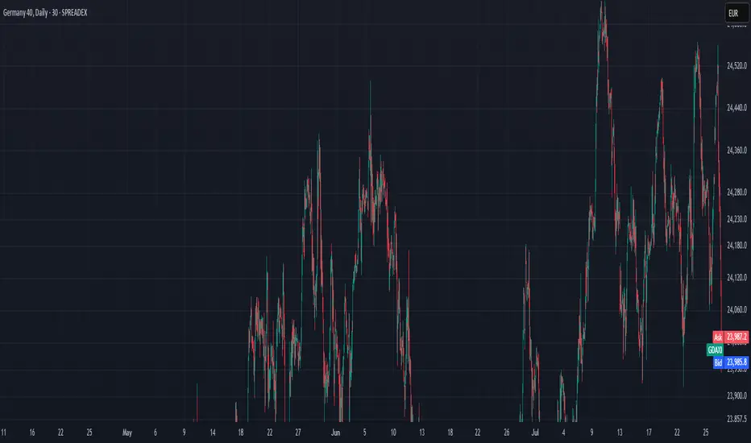The image size is (751, 443).
Task: Click the 24,180.0 price scale label
Action: click(x=736, y=246)
